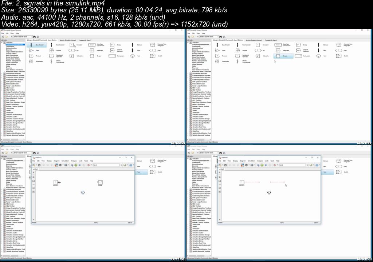Click stop time field in bottom-right model toolbar
The image size is (373, 262).
(x=292, y=165)
